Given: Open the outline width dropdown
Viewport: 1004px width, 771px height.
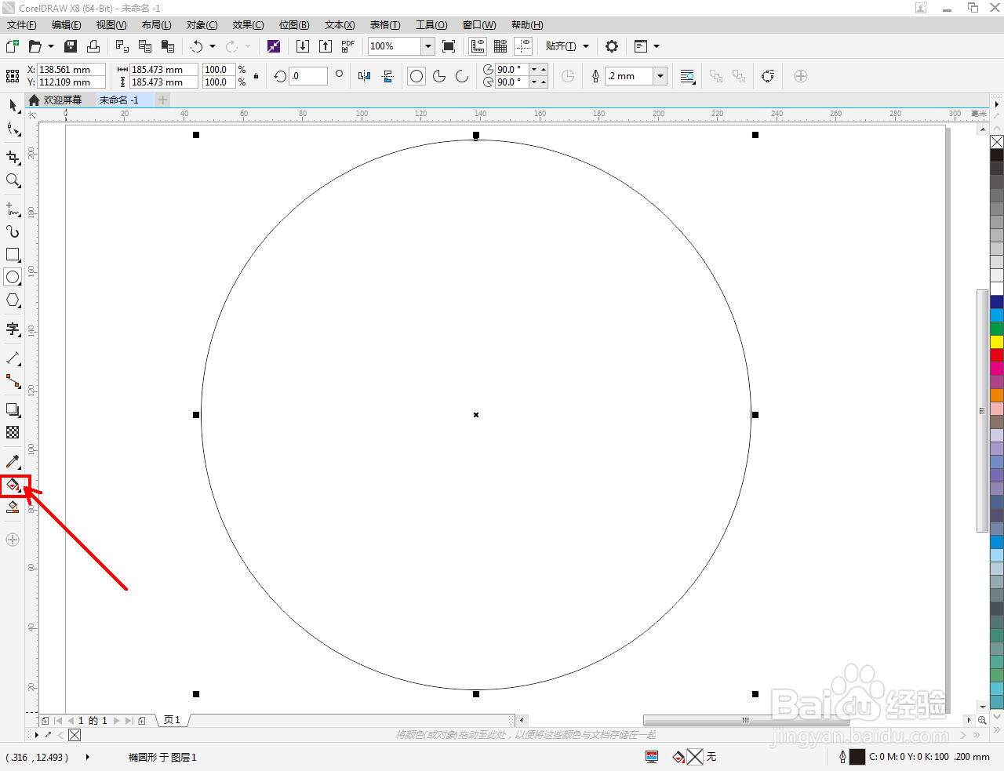Looking at the screenshot, I should tap(660, 76).
